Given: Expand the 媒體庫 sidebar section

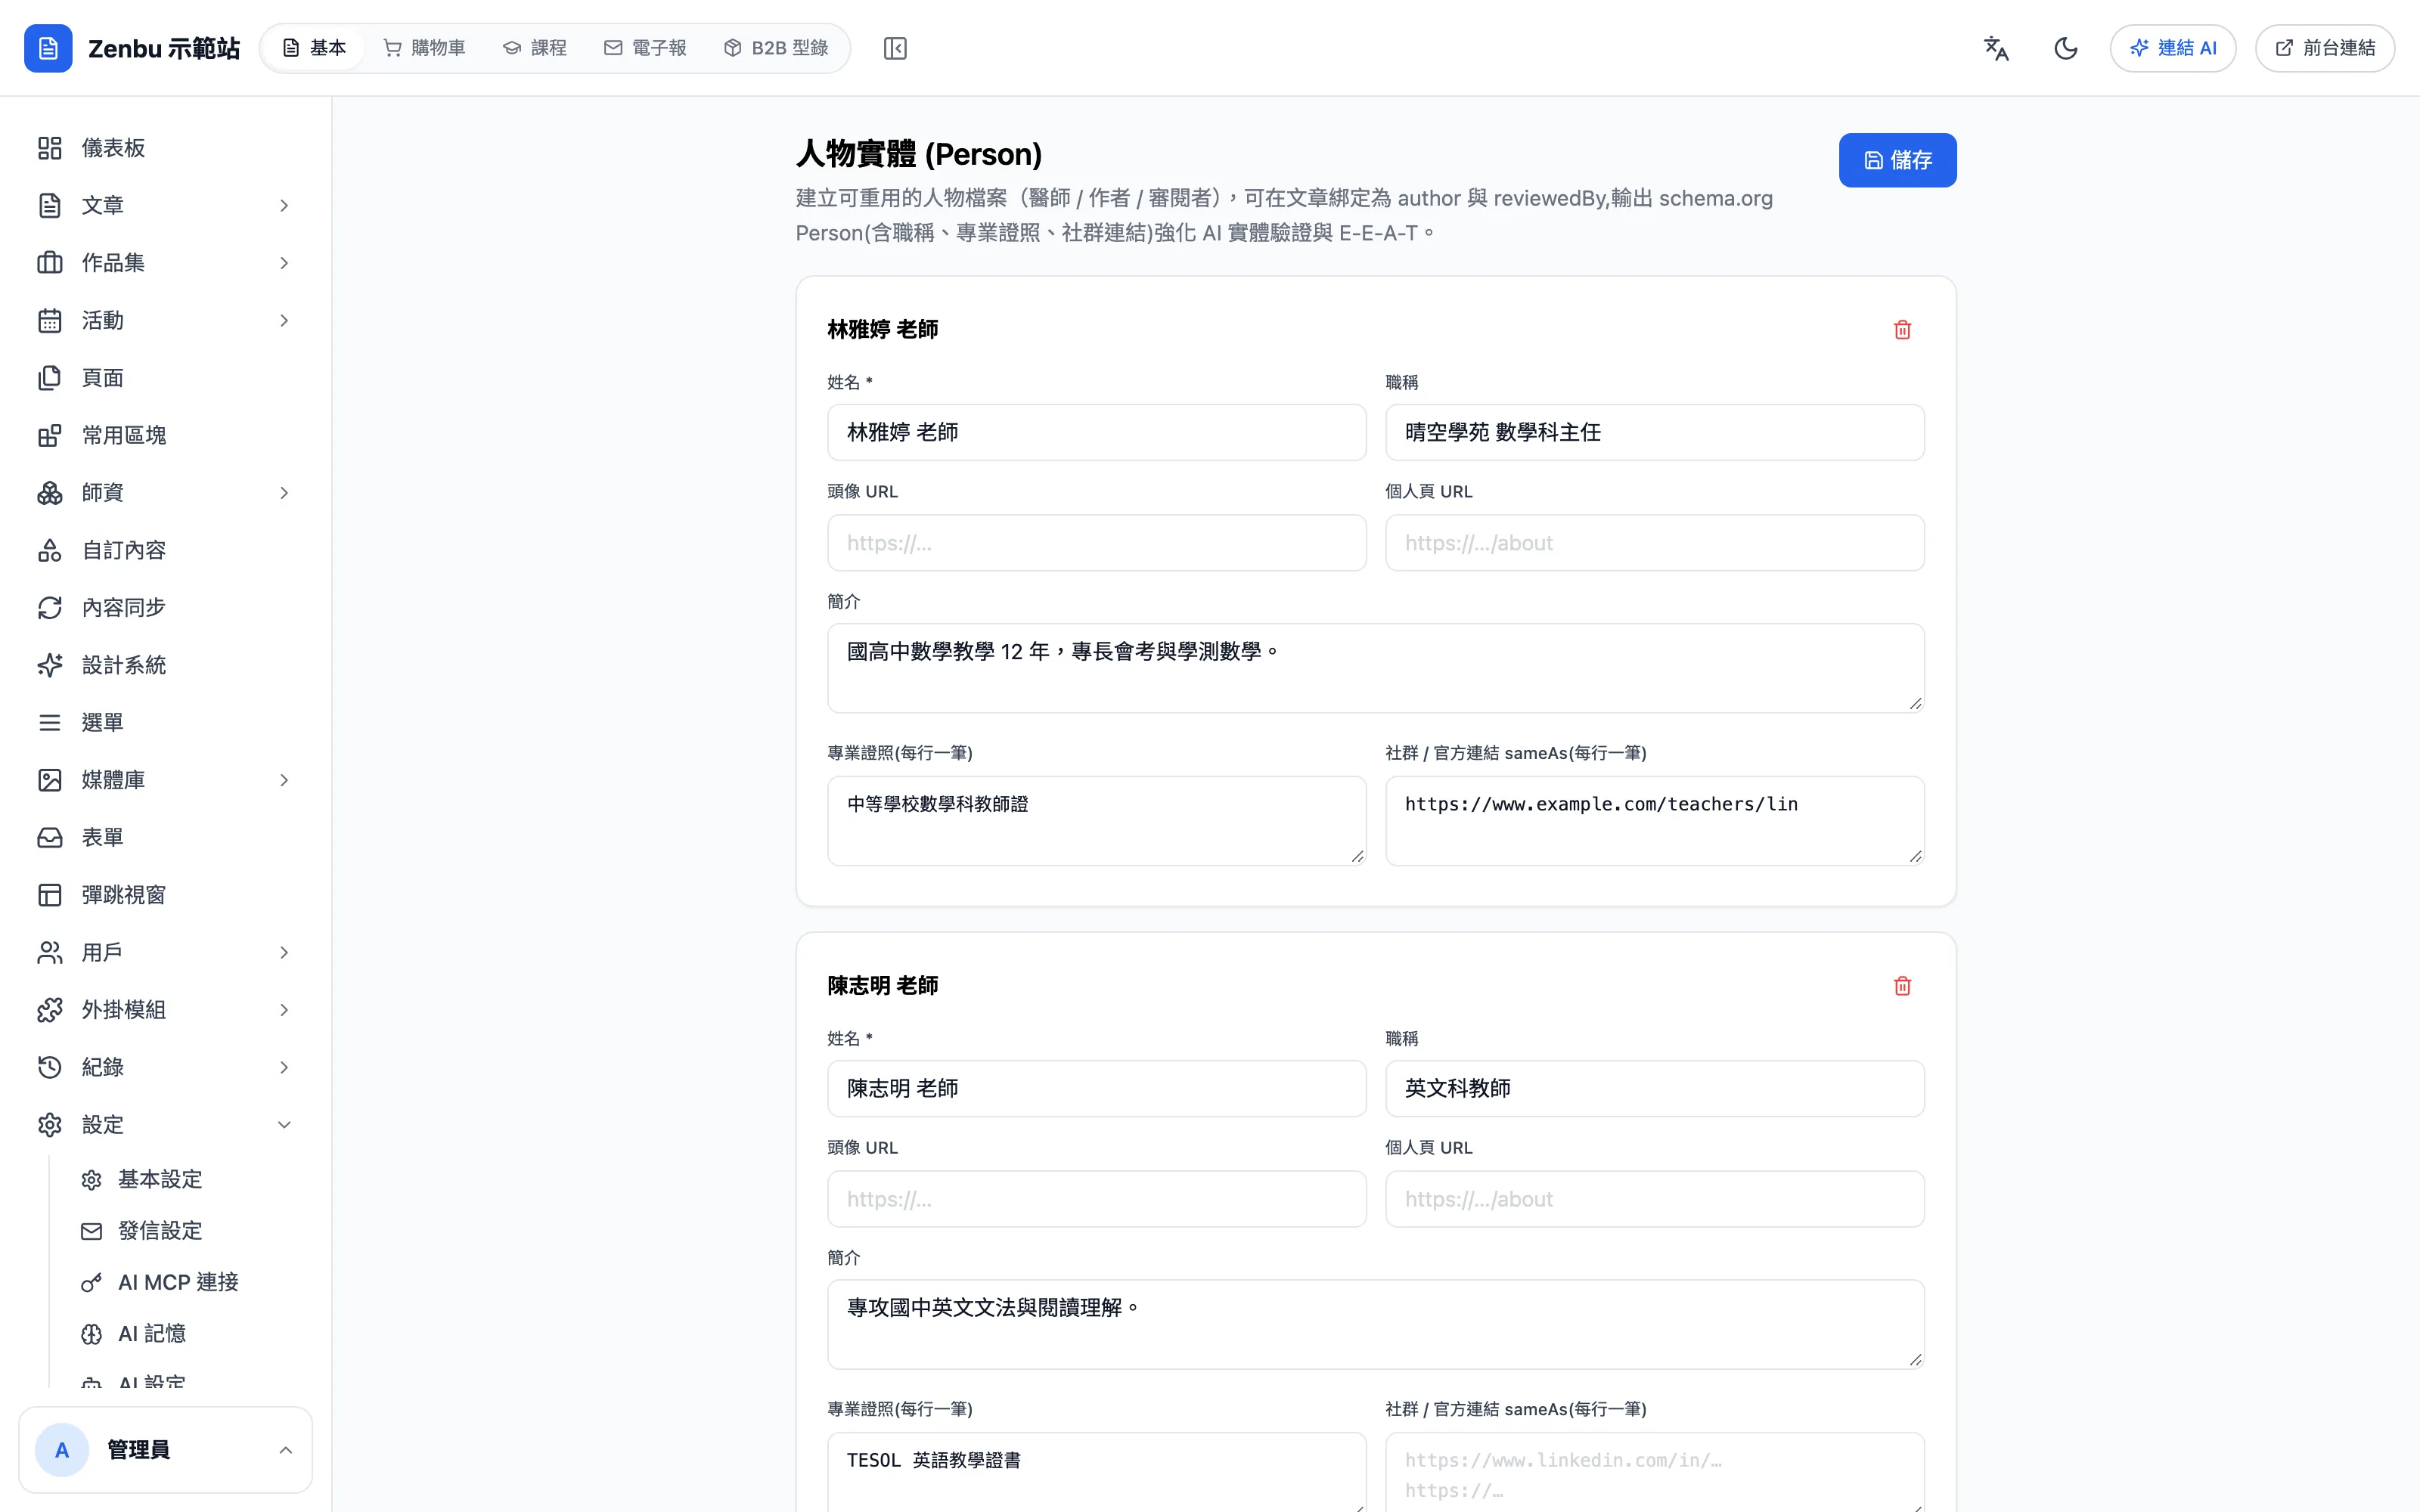Looking at the screenshot, I should pyautogui.click(x=166, y=780).
